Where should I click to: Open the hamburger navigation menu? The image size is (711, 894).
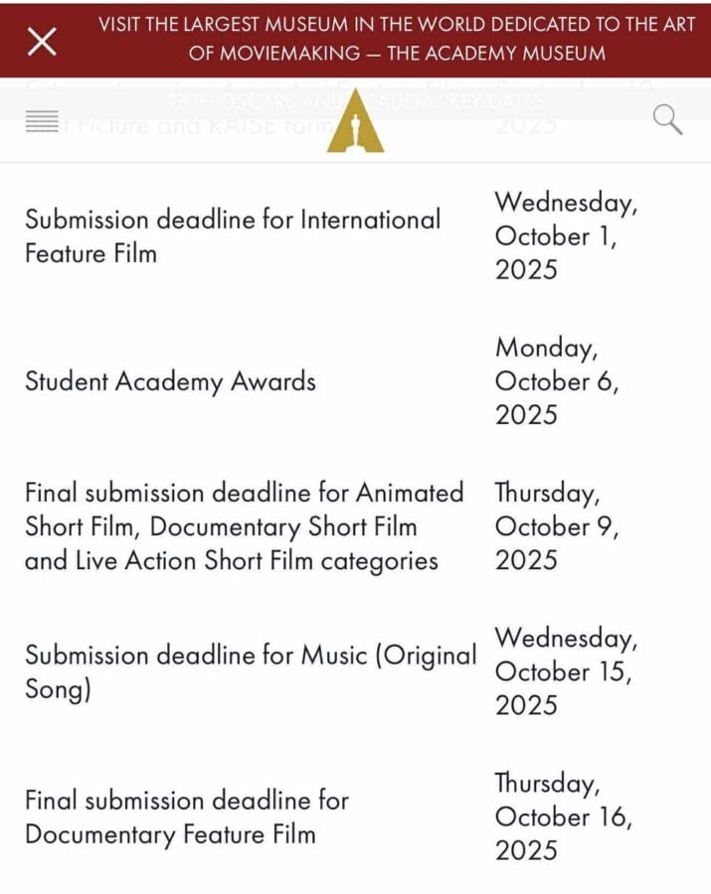click(42, 123)
